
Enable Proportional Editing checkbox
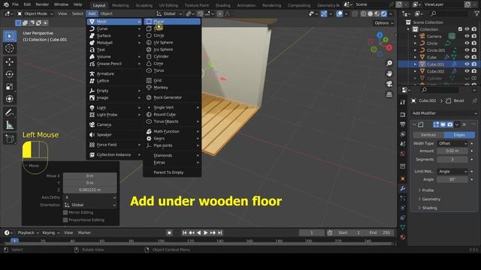coord(65,220)
